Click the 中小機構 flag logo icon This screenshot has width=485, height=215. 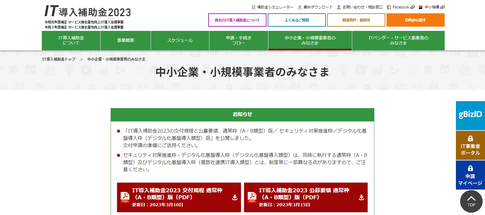coord(421,7)
